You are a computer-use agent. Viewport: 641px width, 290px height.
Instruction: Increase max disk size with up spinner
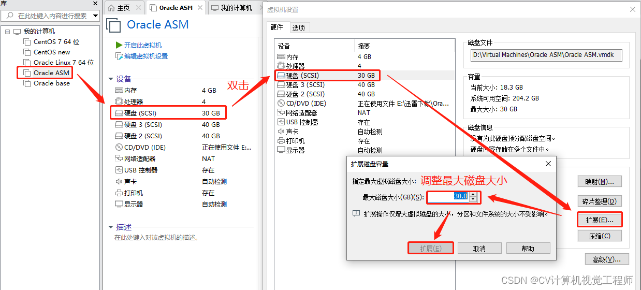[473, 194]
